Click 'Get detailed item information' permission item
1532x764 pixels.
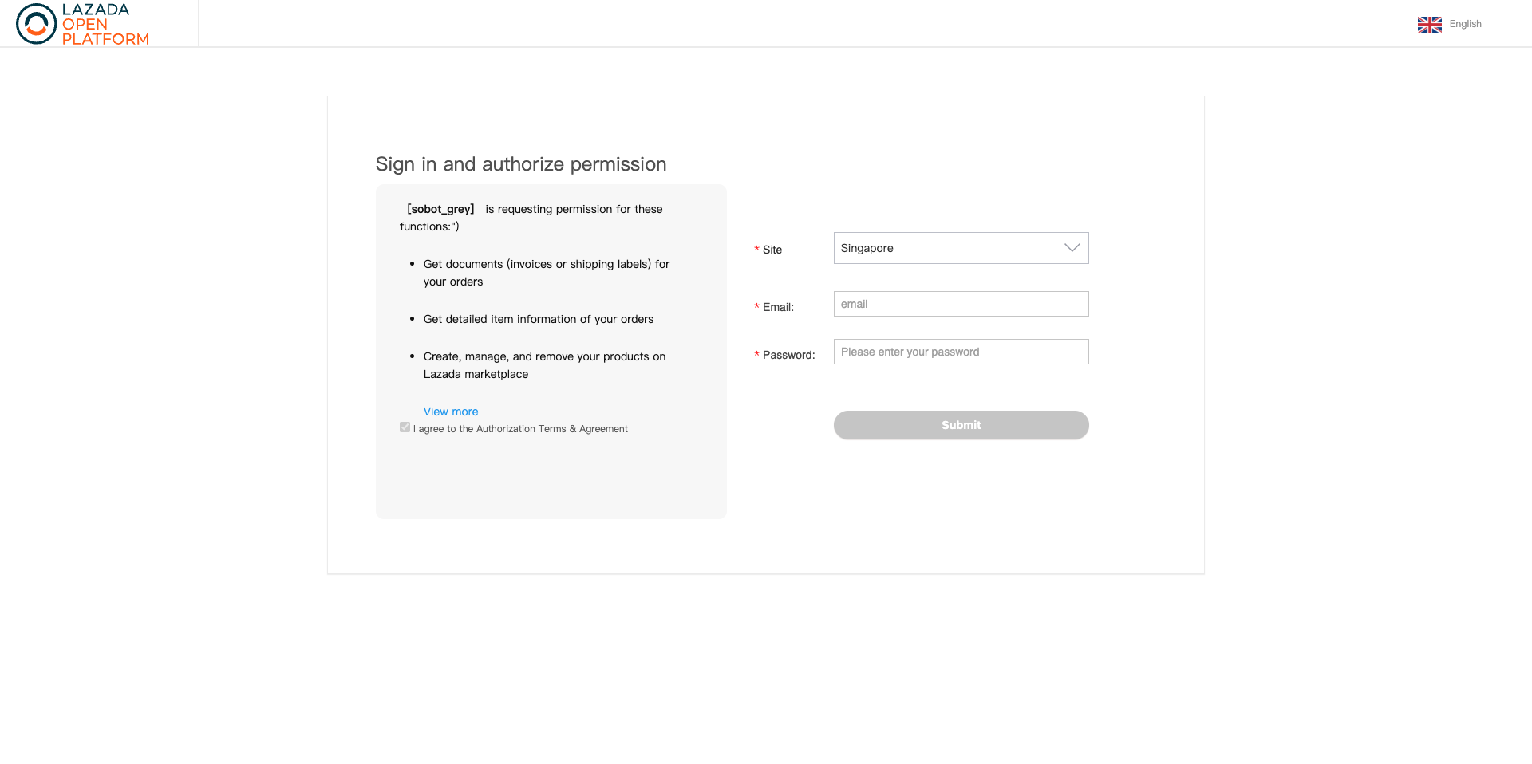tap(538, 319)
